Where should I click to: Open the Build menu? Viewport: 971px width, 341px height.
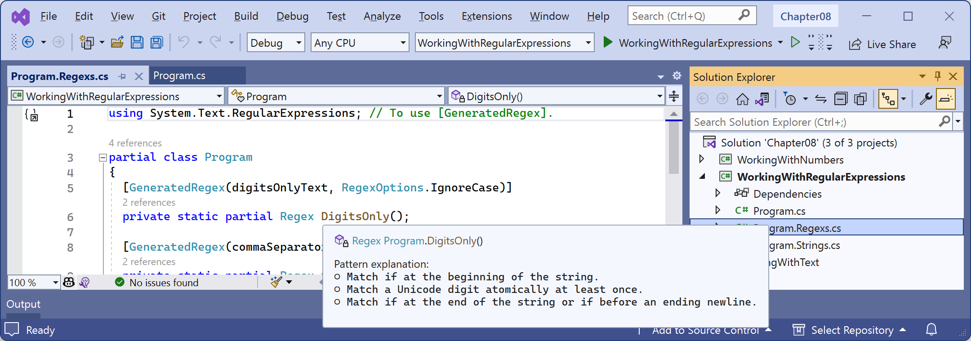click(246, 16)
